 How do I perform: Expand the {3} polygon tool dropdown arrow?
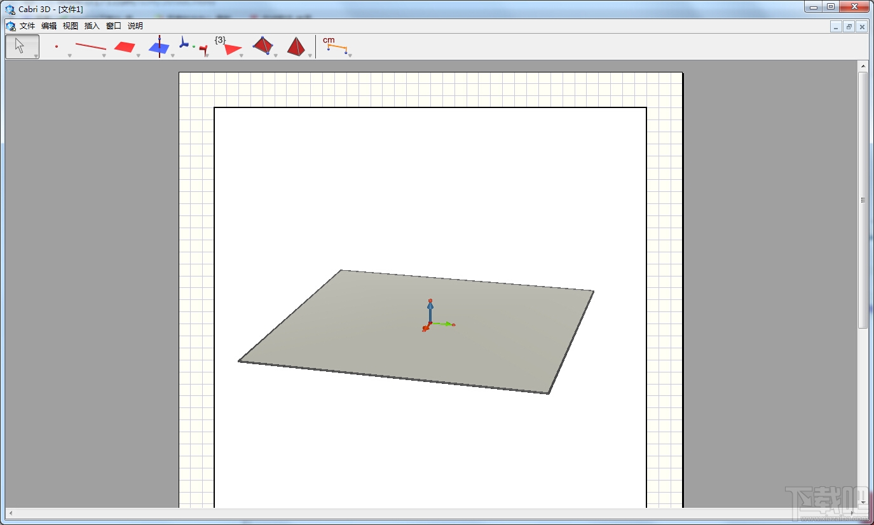tap(242, 56)
